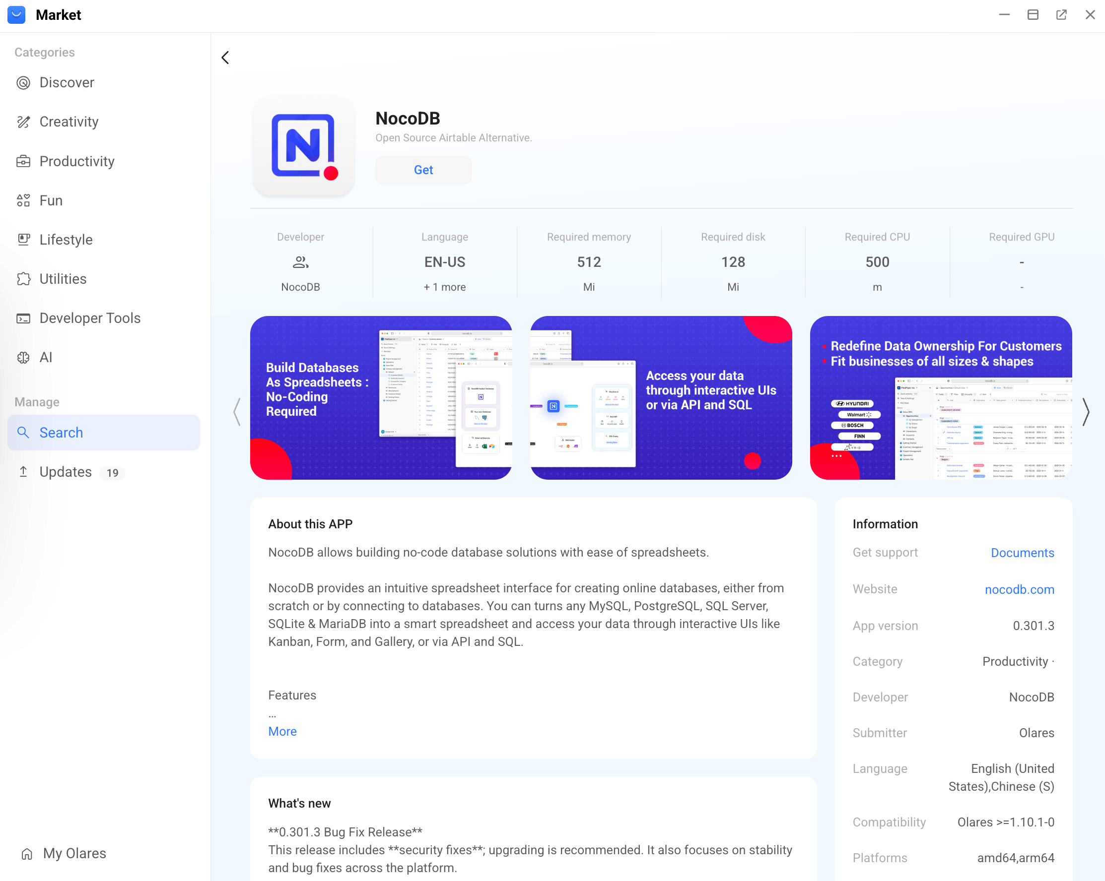Click the Productivity briefcase icon

pos(23,161)
